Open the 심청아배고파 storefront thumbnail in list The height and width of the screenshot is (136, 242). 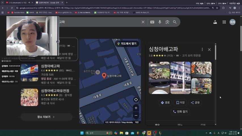click(29, 73)
